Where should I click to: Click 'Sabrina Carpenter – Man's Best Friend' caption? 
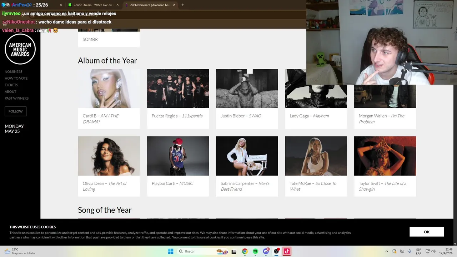coord(245,186)
